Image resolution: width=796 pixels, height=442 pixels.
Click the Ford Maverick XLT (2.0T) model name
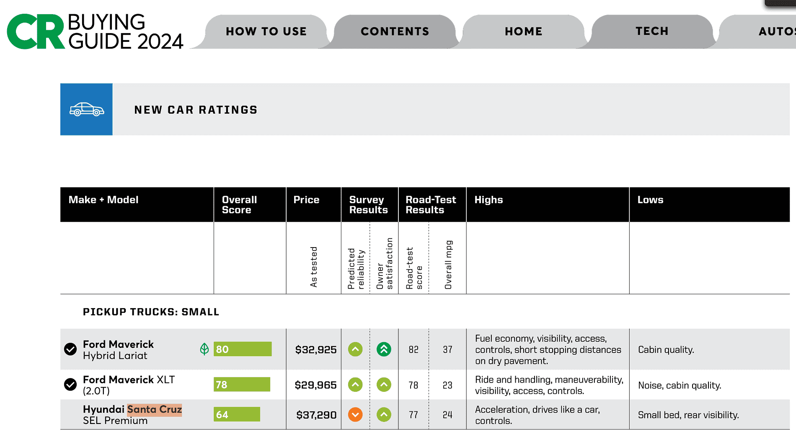[x=129, y=385]
